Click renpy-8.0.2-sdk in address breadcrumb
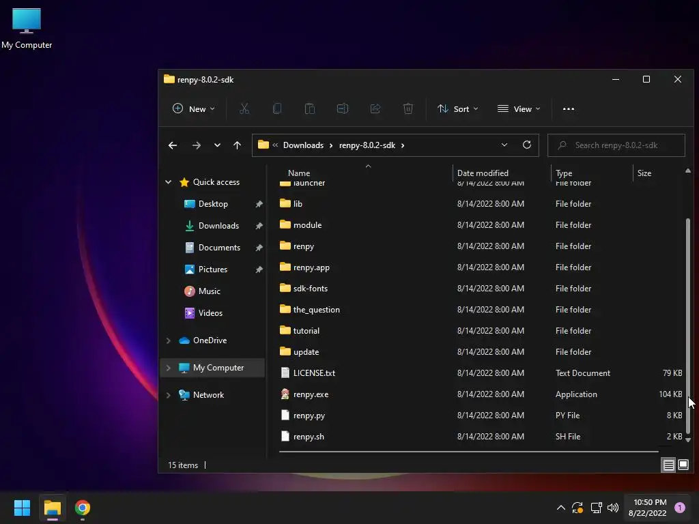Viewport: 699px width, 524px height. 367,145
